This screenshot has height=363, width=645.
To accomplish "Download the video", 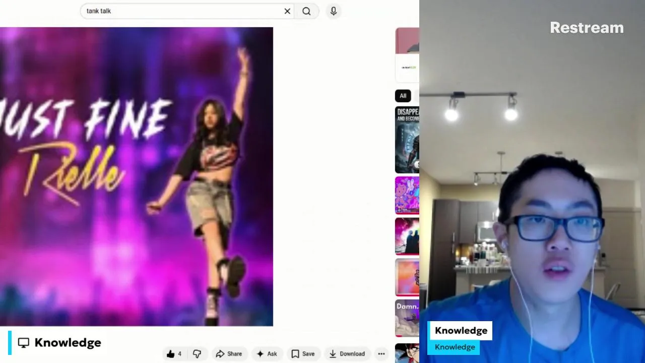I will pos(347,354).
